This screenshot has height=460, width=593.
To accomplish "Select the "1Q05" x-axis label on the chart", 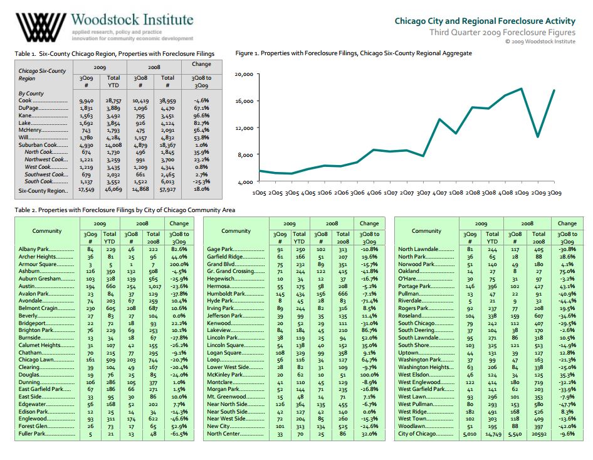I will pos(259,193).
